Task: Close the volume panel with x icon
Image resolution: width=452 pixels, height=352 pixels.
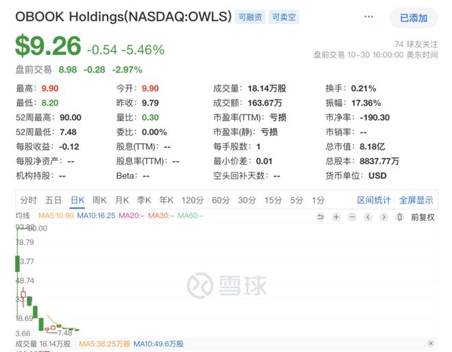Action: point(431,343)
